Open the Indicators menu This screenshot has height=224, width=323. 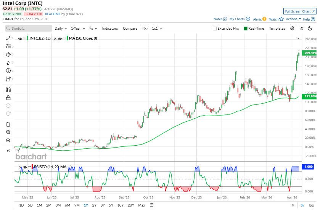[x=110, y=29]
